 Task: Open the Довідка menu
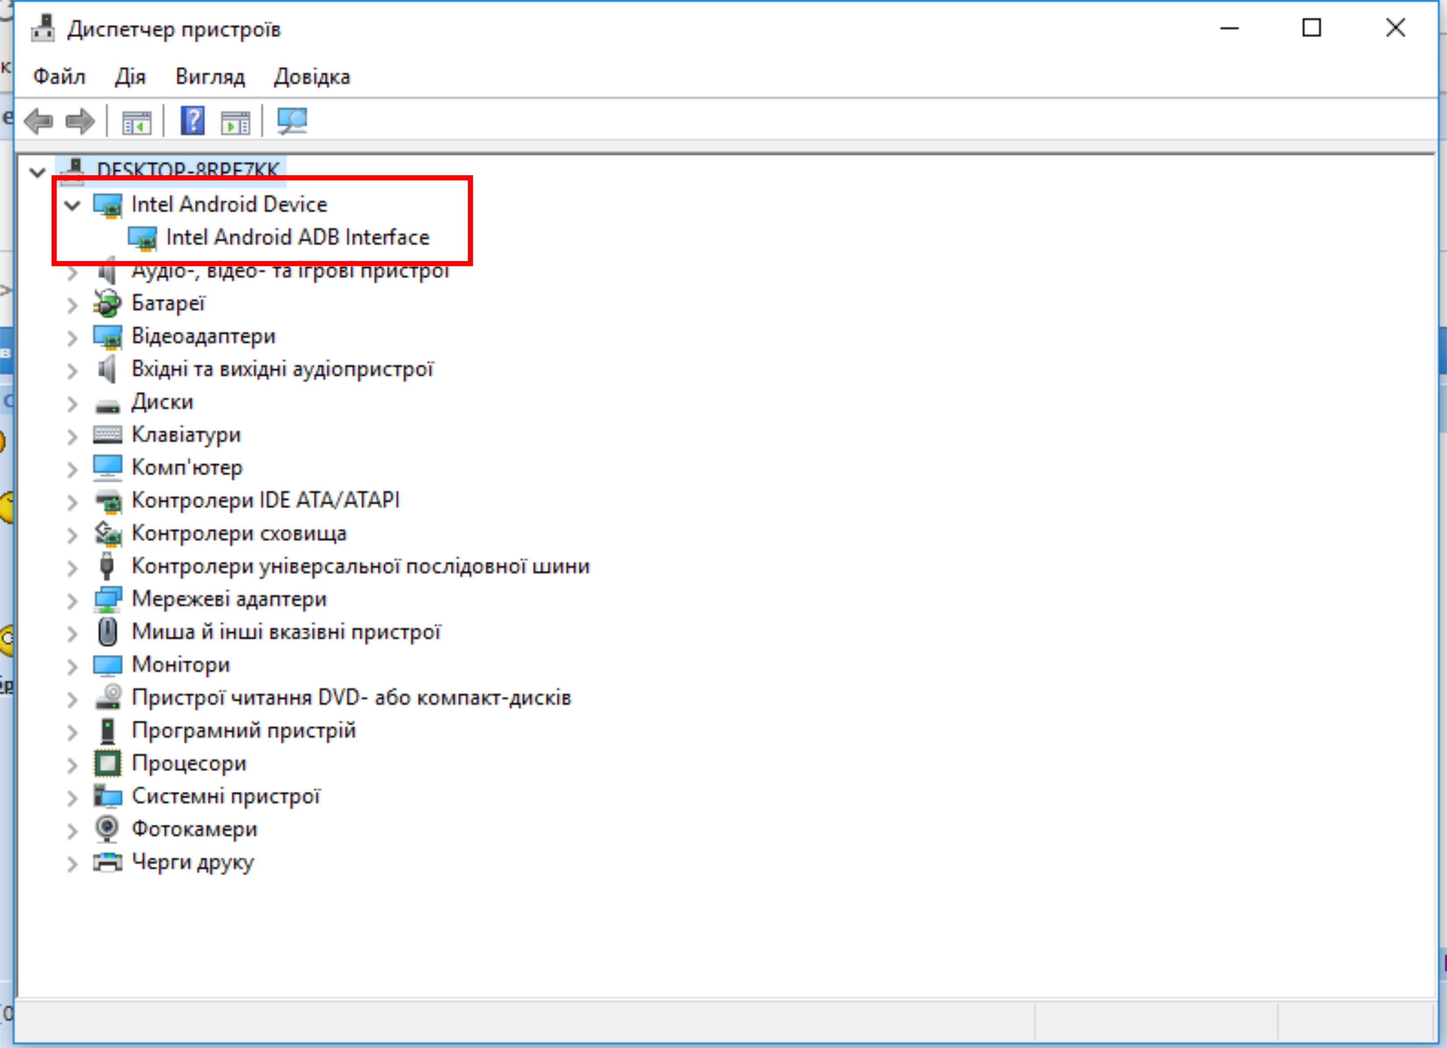pos(311,77)
